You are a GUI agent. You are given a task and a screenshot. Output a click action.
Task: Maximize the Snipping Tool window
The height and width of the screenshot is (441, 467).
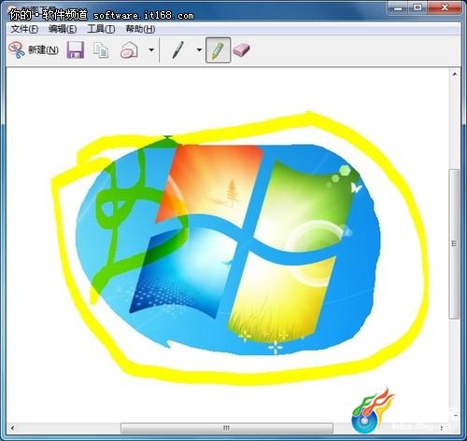pyautogui.click(x=417, y=7)
